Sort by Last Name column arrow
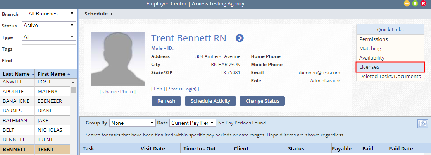The width and height of the screenshot is (431, 155). pos(33,74)
